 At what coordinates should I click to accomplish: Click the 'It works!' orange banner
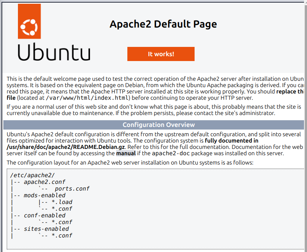click(161, 54)
